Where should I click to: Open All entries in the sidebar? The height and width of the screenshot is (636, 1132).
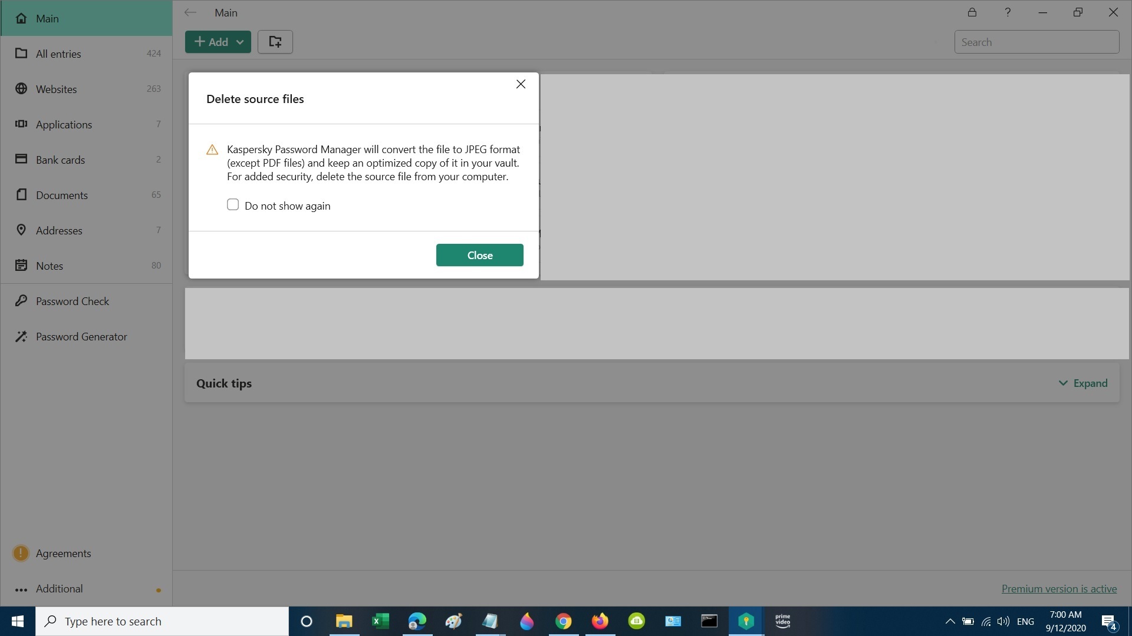tap(87, 54)
